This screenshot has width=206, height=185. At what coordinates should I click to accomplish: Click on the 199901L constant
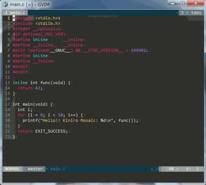pyautogui.click(x=139, y=50)
